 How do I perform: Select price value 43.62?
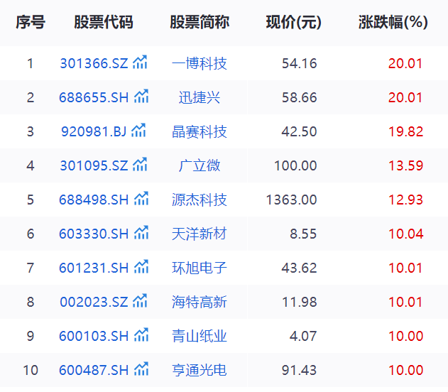pyautogui.click(x=299, y=268)
